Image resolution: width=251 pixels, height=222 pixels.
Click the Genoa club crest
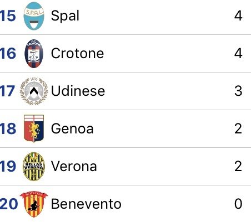point(34,128)
